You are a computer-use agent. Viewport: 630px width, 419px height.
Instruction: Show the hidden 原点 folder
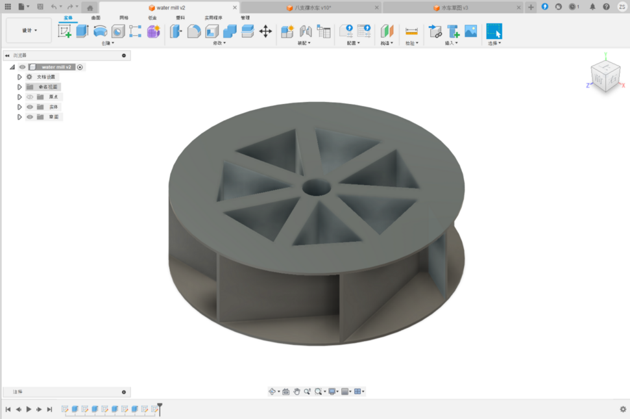pyautogui.click(x=30, y=97)
